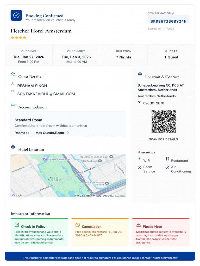Click the hotel phone number 020 311 3670
The width and height of the screenshot is (200, 266).
coord(154,103)
